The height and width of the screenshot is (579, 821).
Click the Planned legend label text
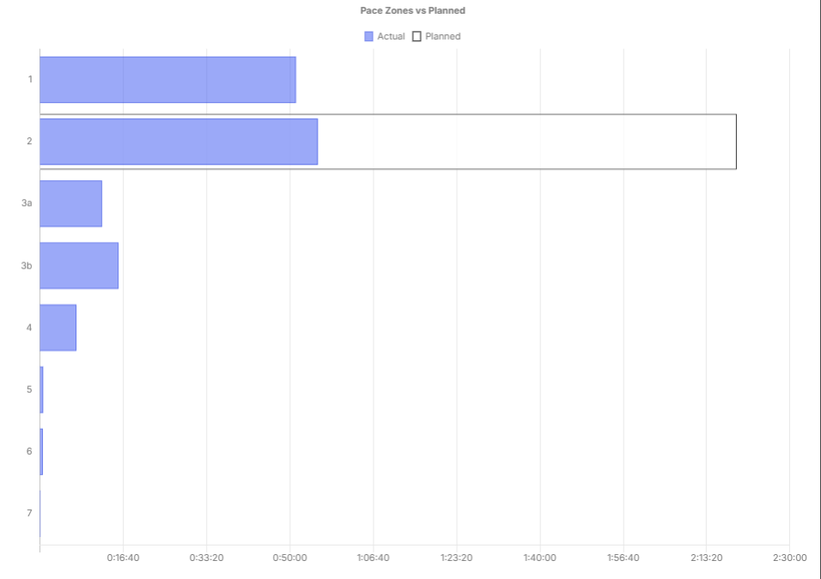tap(443, 36)
